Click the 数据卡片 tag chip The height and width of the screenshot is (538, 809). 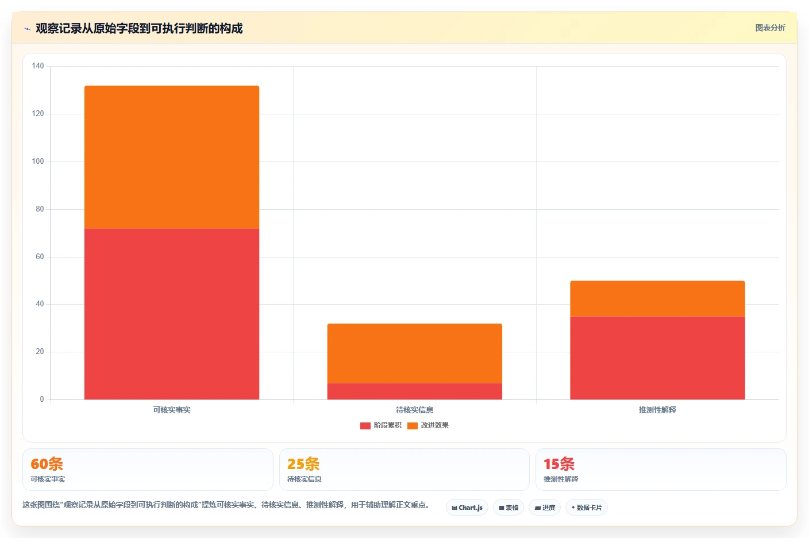click(x=587, y=508)
